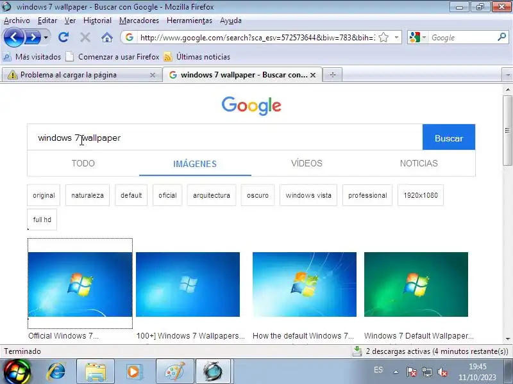Apply the oscuro filter chip
The image size is (513, 384).
point(258,195)
